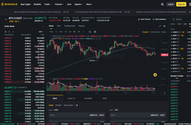Remove the MA indicator with X icon
This screenshot has width=191, height=125.
coord(99,39)
